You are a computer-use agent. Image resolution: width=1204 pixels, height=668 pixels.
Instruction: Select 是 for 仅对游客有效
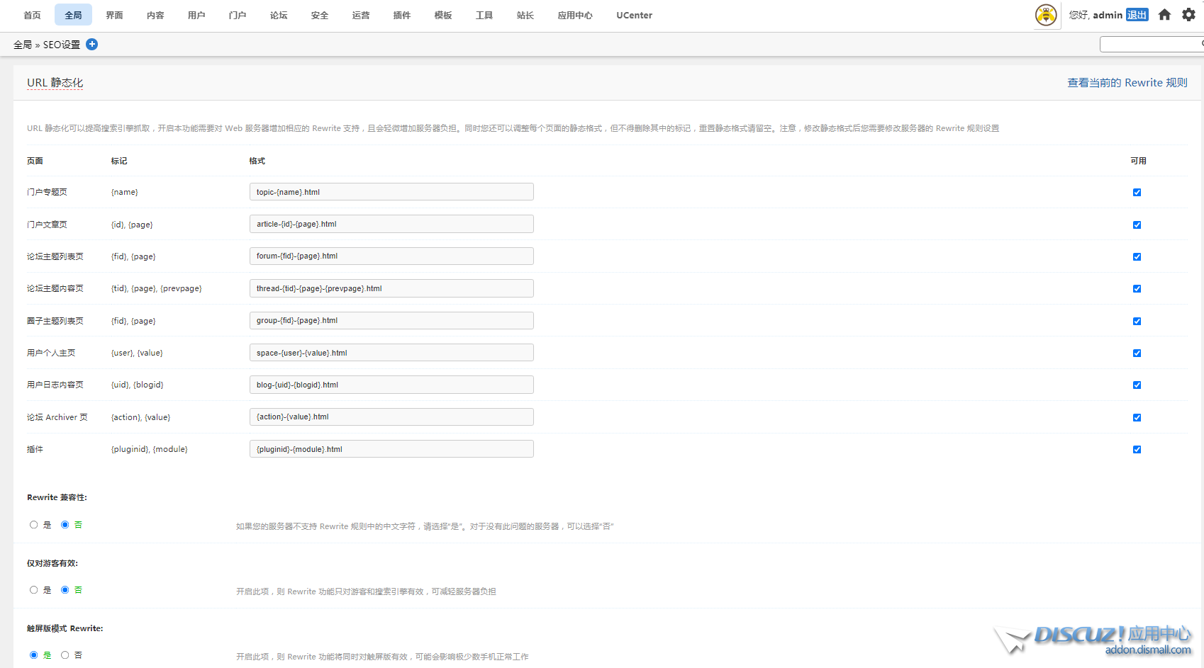click(x=34, y=590)
